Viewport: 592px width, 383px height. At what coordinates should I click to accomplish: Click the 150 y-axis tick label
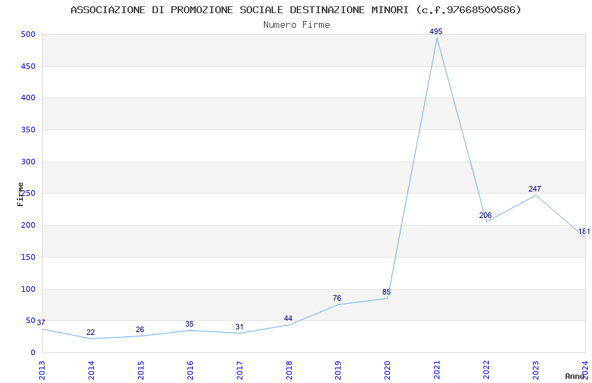(x=28, y=258)
